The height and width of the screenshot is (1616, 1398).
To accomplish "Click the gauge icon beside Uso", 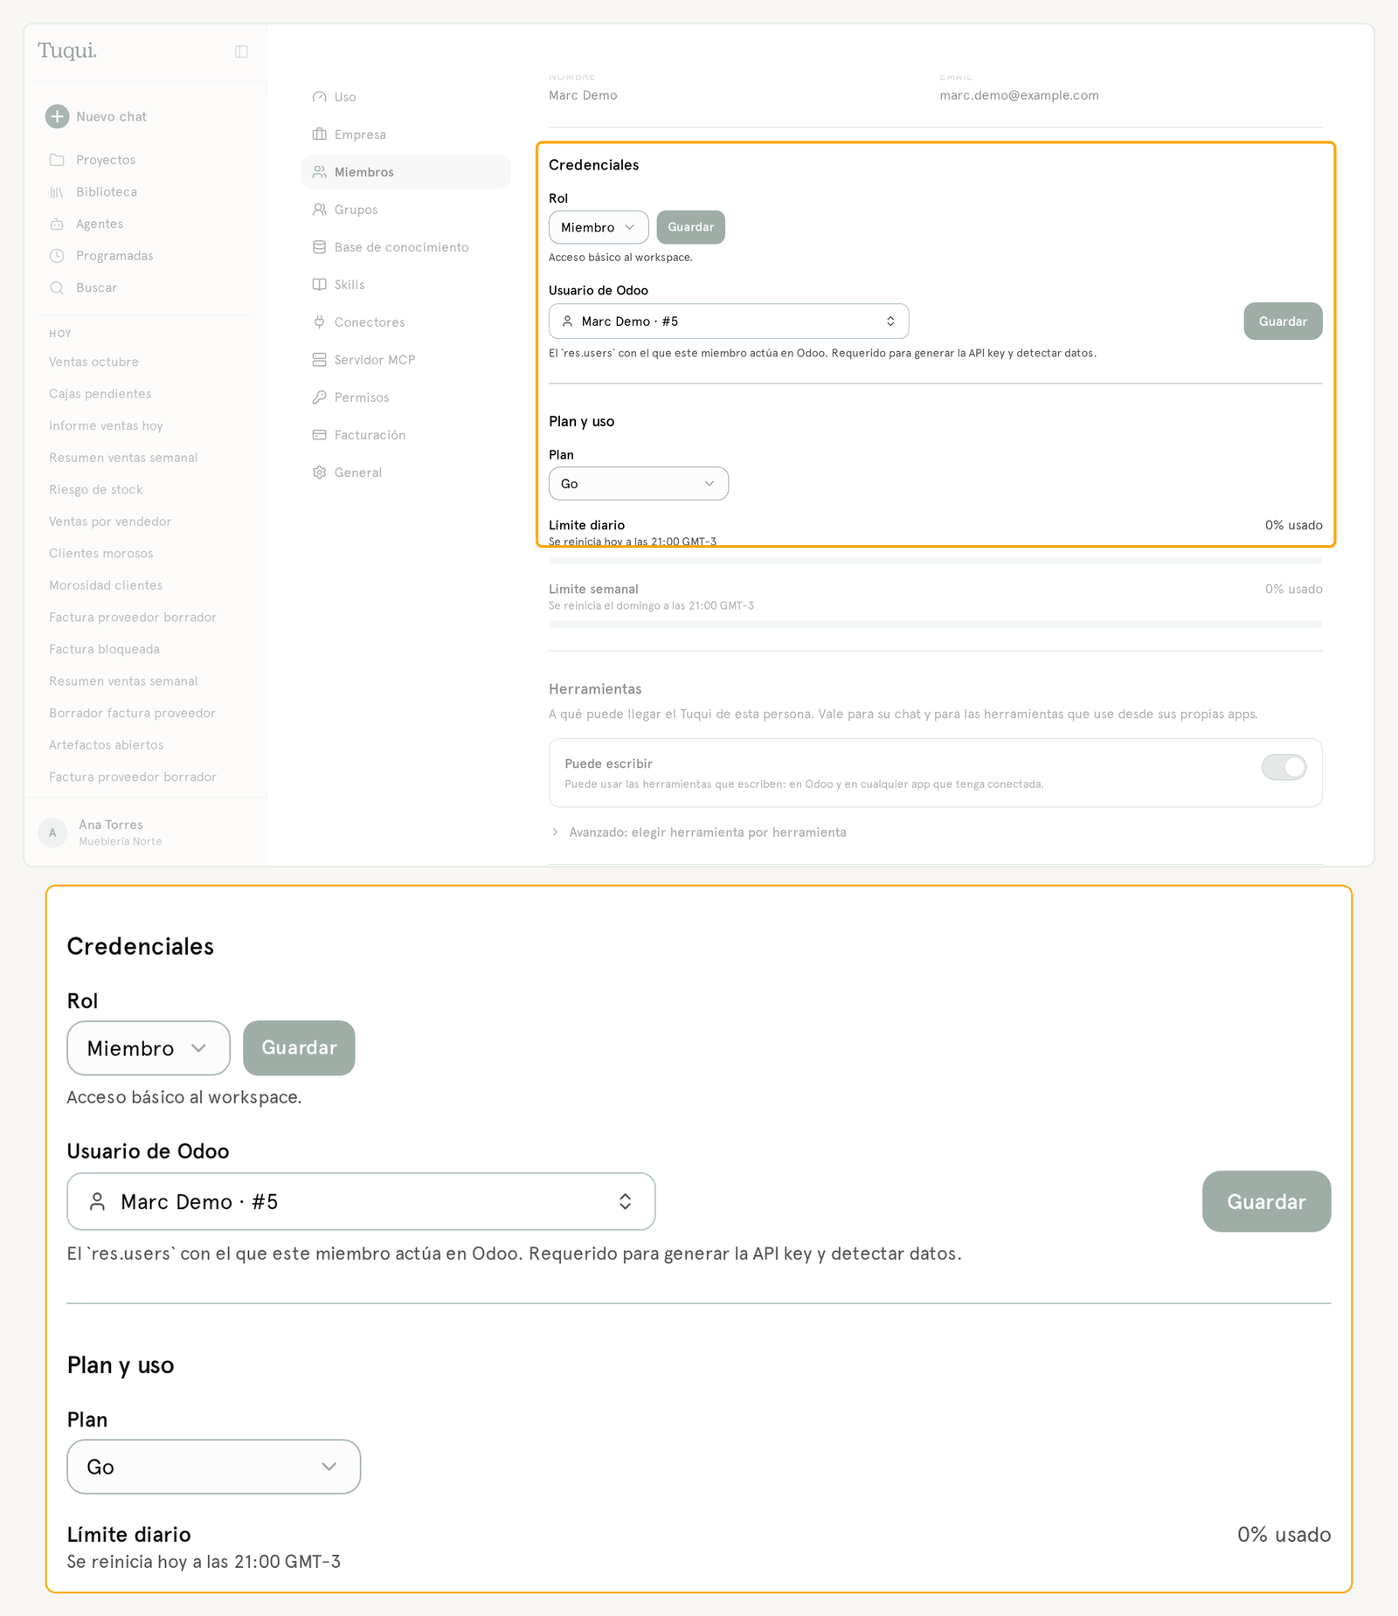I will click(319, 97).
